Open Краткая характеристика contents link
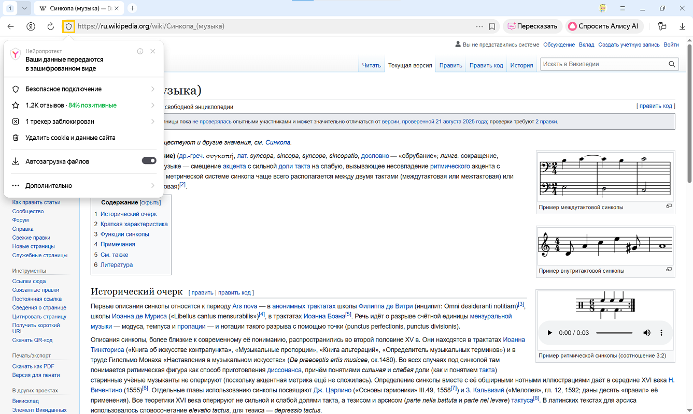693x414 pixels. (134, 224)
